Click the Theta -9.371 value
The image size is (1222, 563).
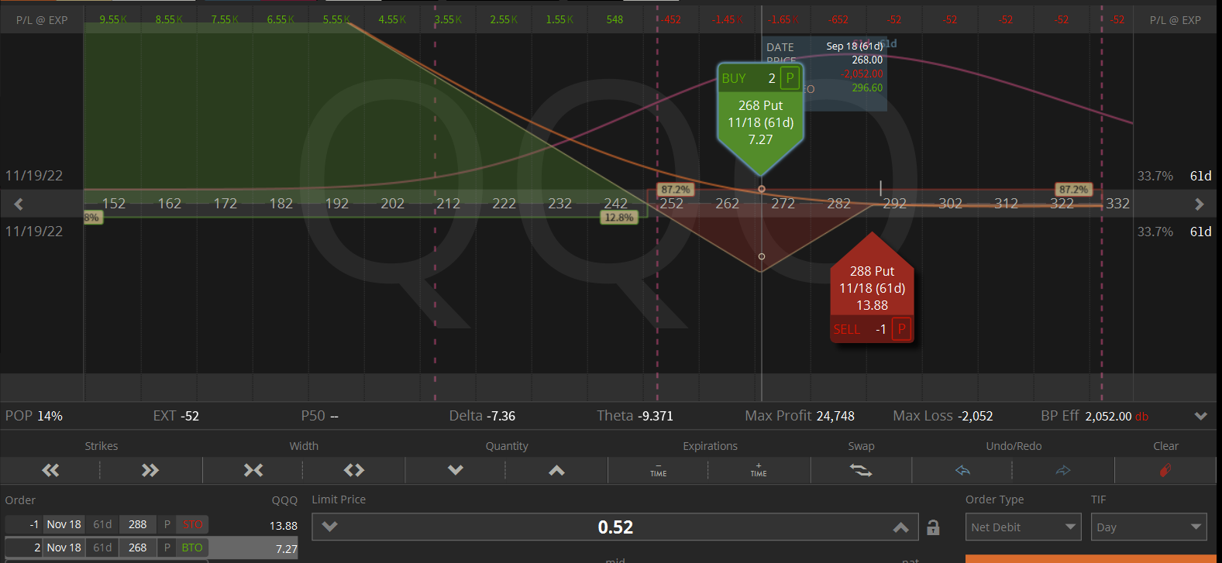(x=655, y=416)
